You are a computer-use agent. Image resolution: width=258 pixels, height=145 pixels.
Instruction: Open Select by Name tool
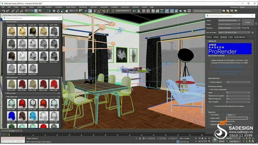click(x=40, y=11)
